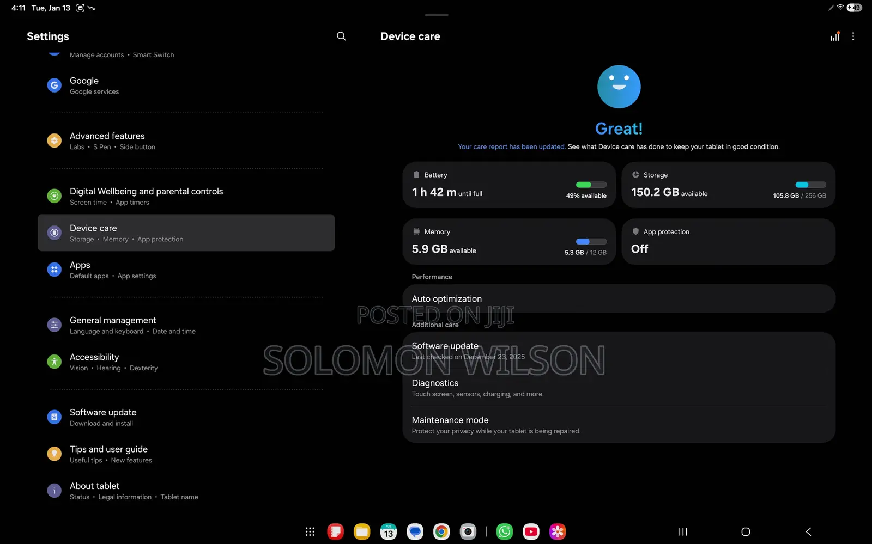Tap the search icon in Settings
The image size is (872, 544).
pos(341,36)
